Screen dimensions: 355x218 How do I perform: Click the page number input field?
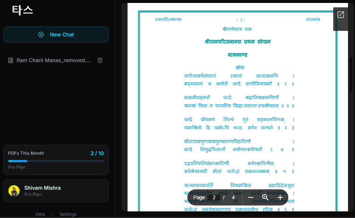(214, 197)
